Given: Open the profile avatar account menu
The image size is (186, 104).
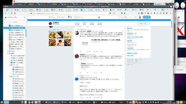Looking at the screenshot, I should 140,17.
